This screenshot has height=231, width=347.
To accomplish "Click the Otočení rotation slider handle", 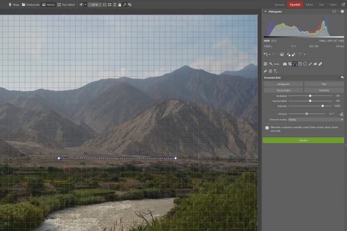I will (x=307, y=114).
